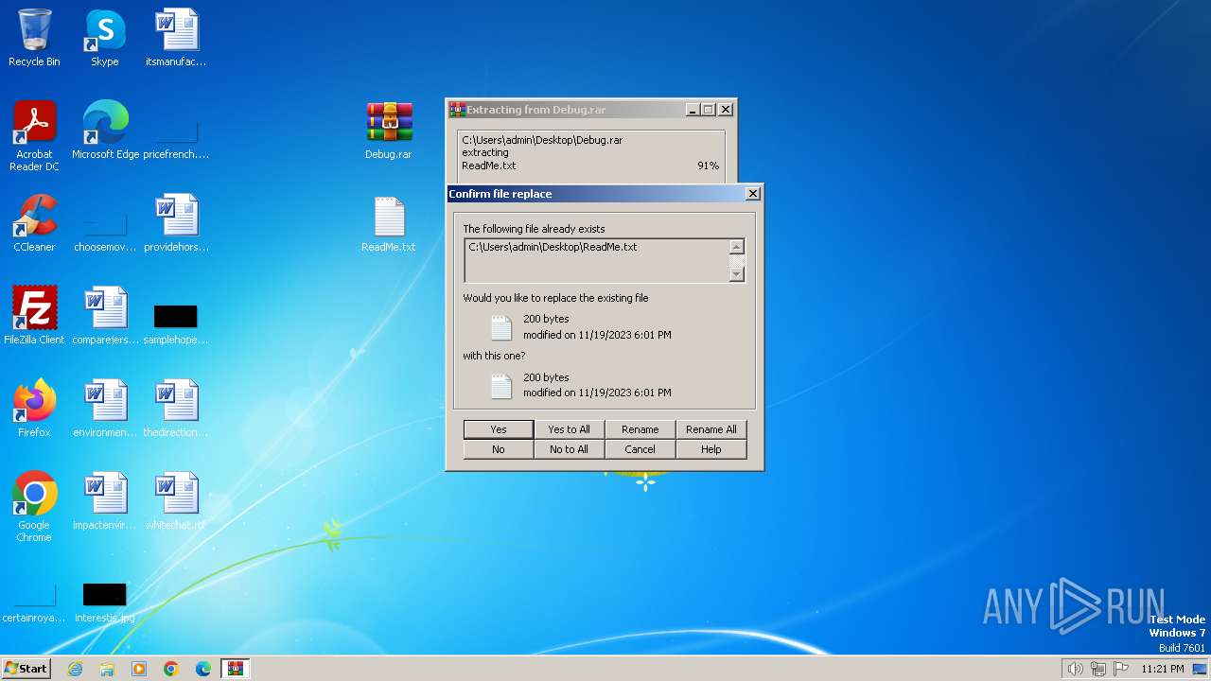Select the Debug.rar archive on desktop
This screenshot has width=1211, height=681.
pyautogui.click(x=389, y=131)
